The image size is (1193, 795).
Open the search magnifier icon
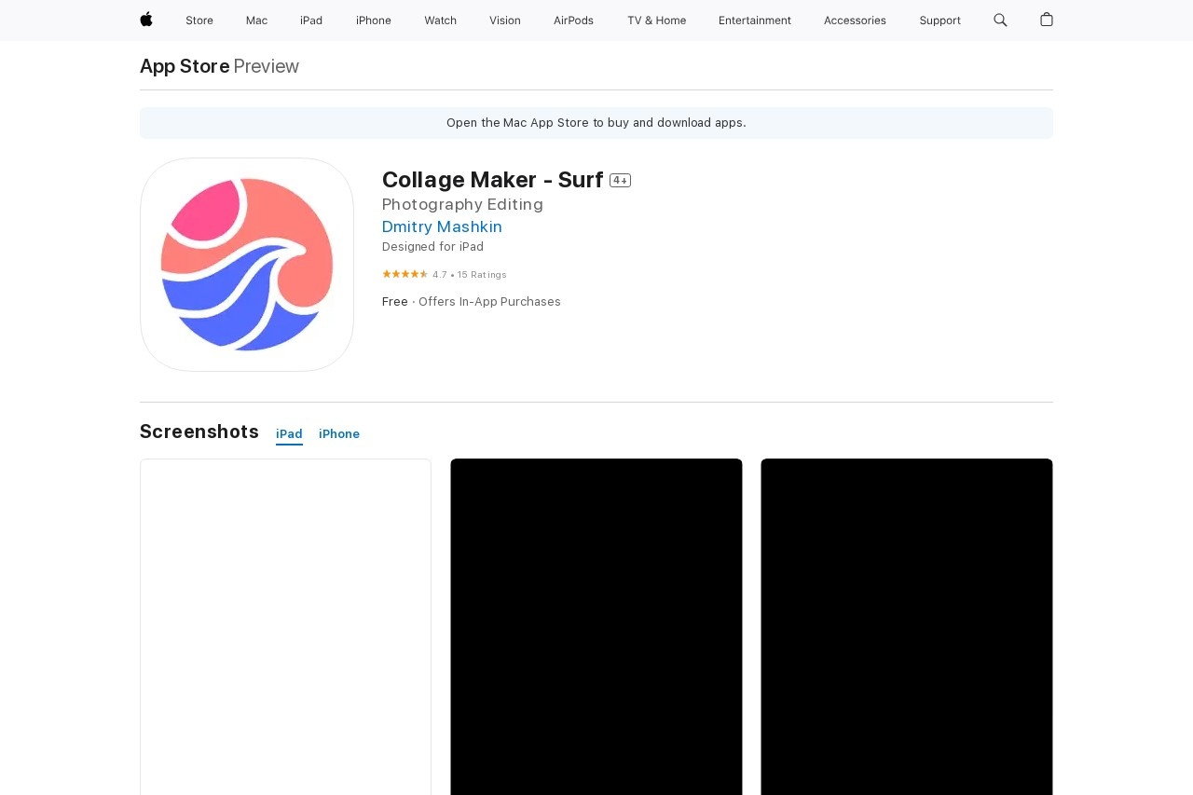pos(1000,20)
